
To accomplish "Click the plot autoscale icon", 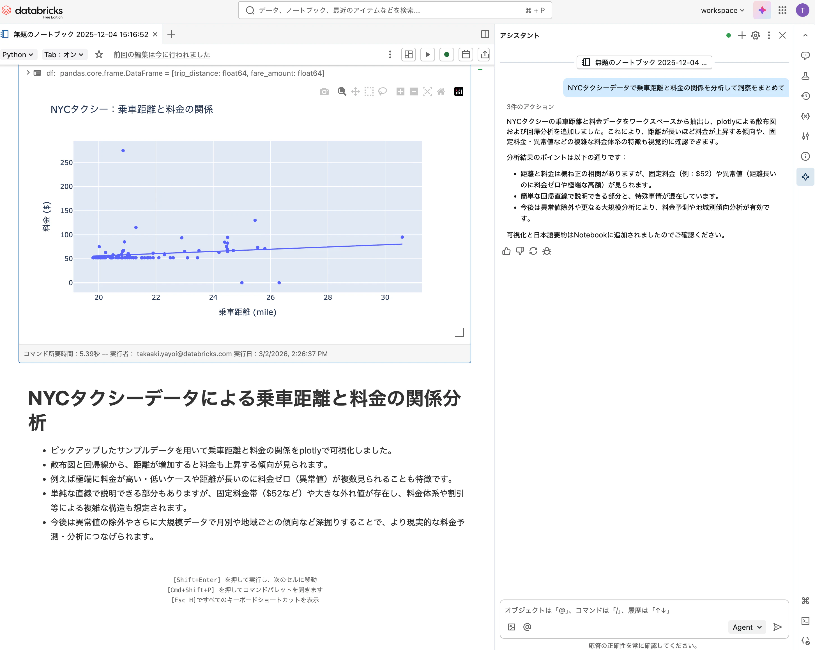I will 427,91.
